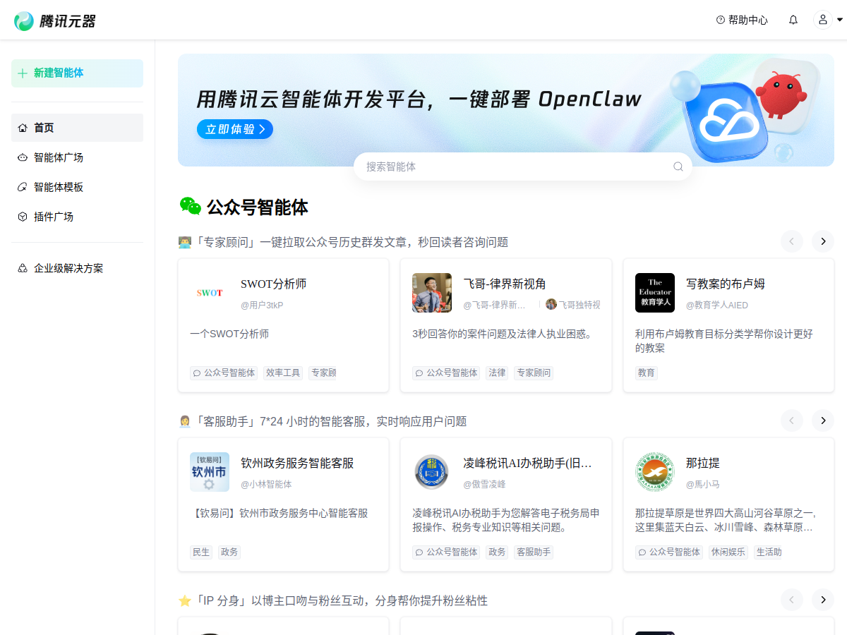The height and width of the screenshot is (635, 847).
Task: Click the 飞哥独特视 small avatar
Action: pyautogui.click(x=551, y=305)
